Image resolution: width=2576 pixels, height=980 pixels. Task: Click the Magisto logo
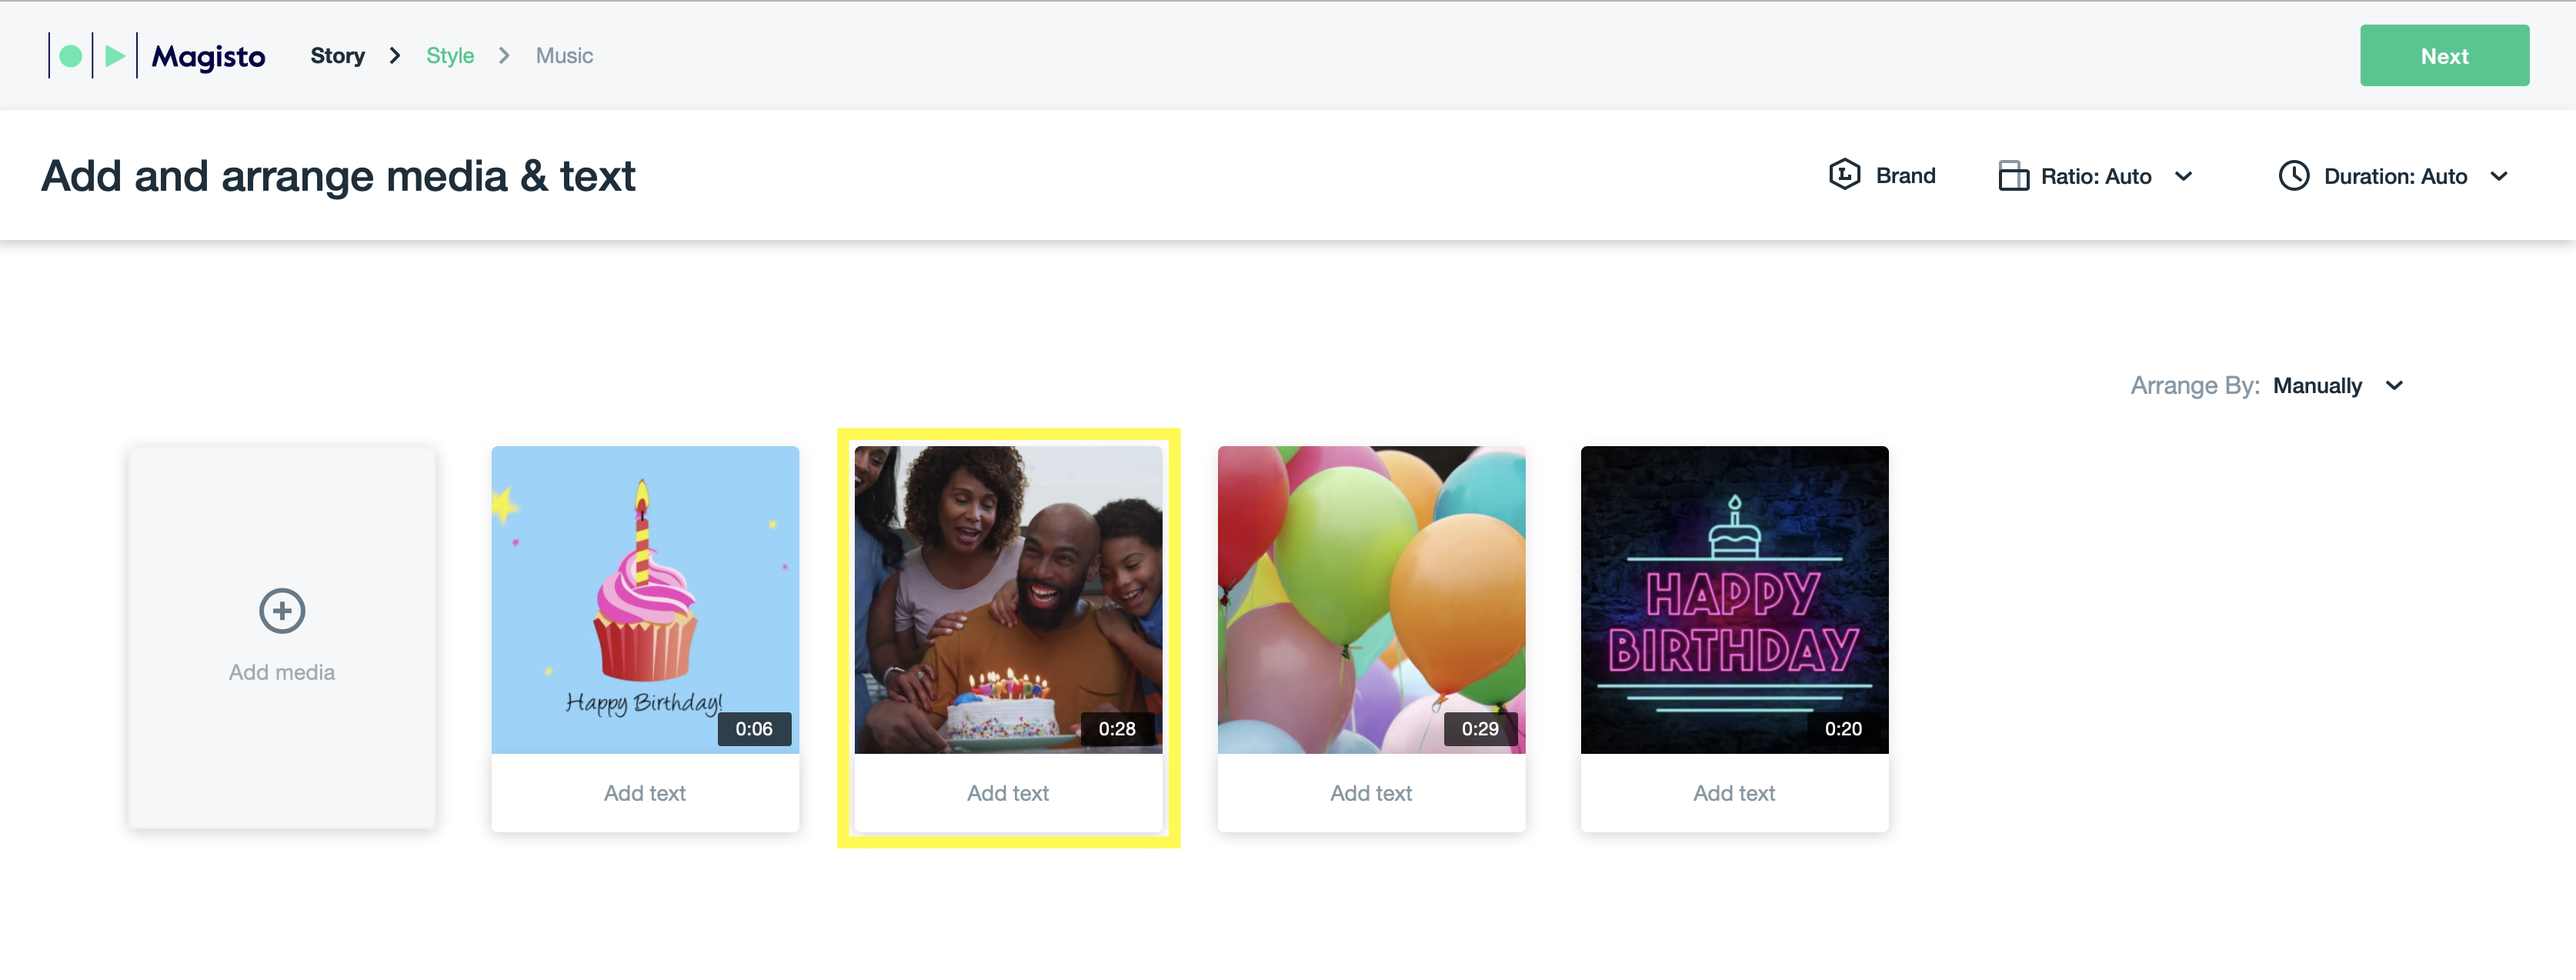tap(157, 56)
